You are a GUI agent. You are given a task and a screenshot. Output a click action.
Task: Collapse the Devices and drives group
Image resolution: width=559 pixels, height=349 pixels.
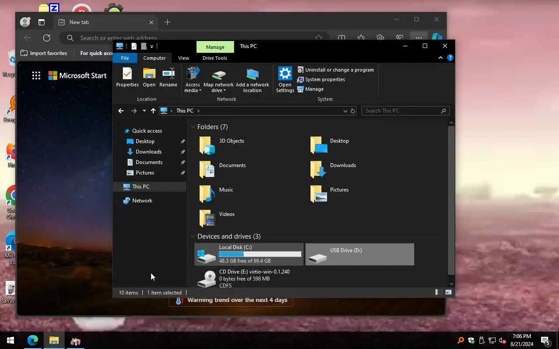coord(193,236)
